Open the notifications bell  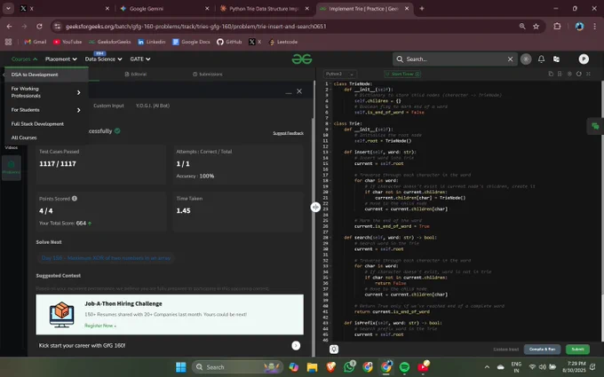[541, 59]
